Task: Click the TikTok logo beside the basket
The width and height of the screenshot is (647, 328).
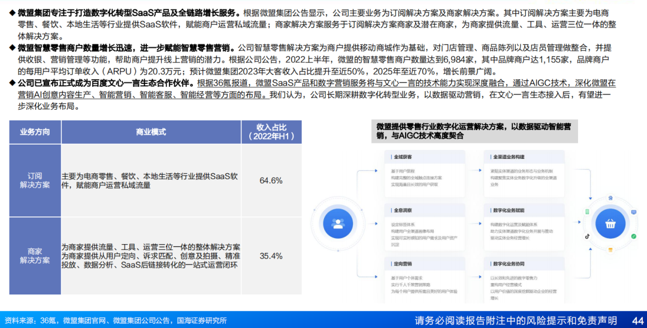Action: [587, 236]
